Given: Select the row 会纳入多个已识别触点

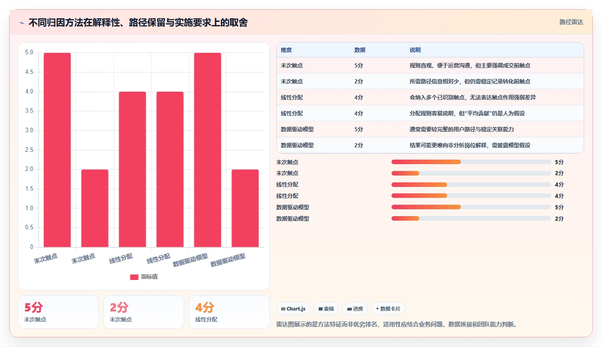Looking at the screenshot, I should (430, 97).
